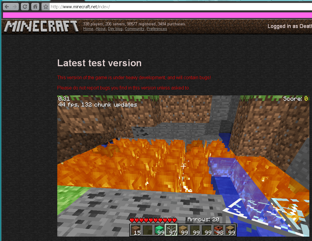Open the About link
Image resolution: width=312 pixels, height=241 pixels.
[100, 29]
